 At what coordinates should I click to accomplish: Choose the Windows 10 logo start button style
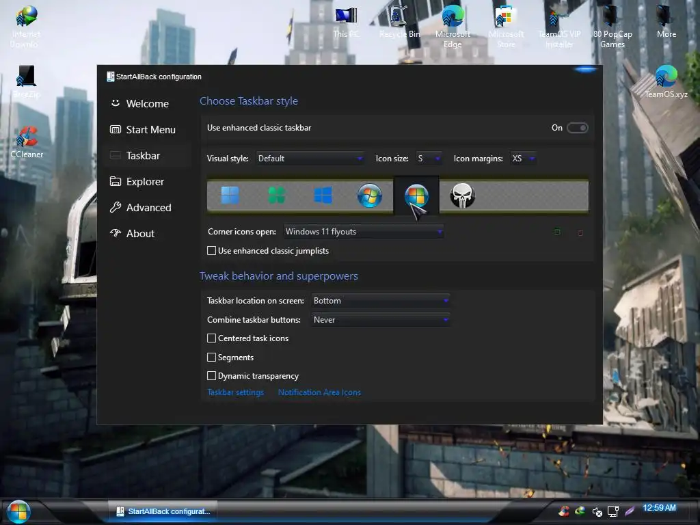(323, 195)
